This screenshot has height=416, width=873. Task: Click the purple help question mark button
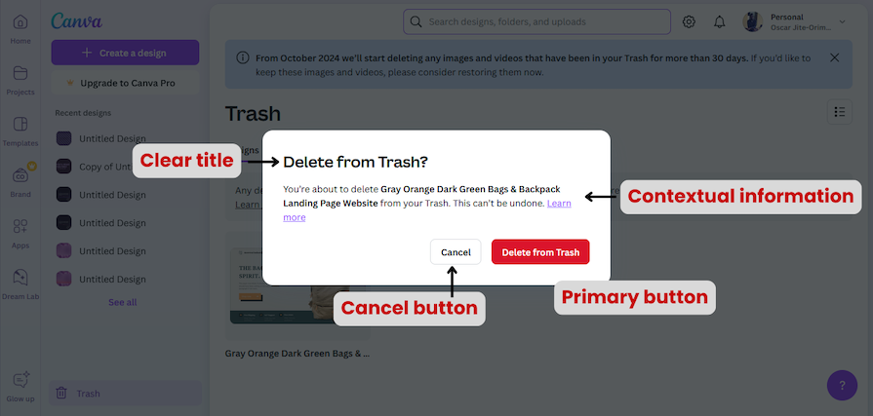842,385
